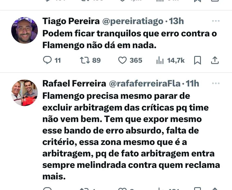This screenshot has height=190, width=232.
Task: Open tweet text about Flamengo não dá em nada
Action: (x=130, y=39)
